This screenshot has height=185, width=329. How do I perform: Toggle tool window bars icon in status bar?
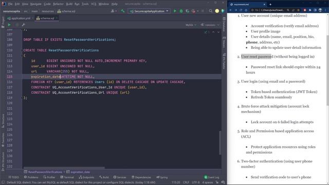[x=3, y=182]
